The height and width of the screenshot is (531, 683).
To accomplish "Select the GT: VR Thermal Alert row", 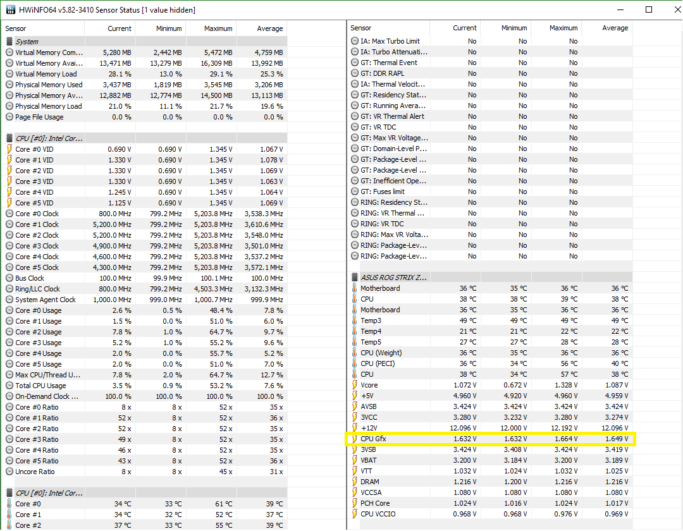I will (490, 116).
